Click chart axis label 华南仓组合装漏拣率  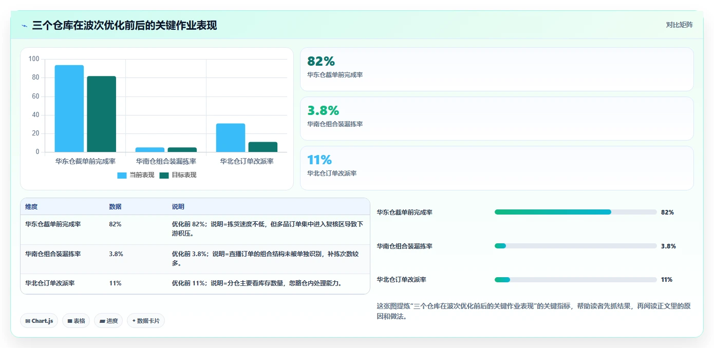(x=166, y=161)
